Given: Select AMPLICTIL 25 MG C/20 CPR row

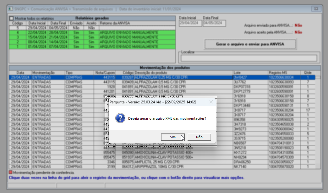Looking at the screenshot, I should [162, 162].
